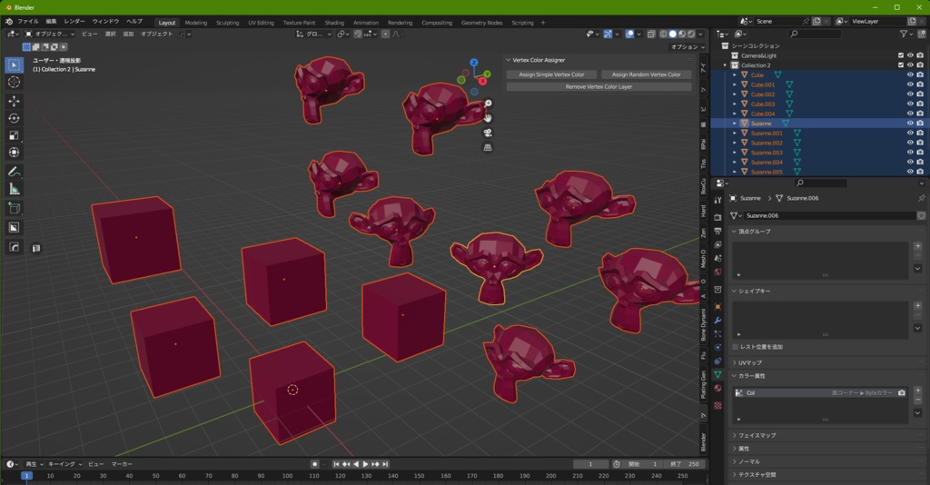Expand Cube.001 outliner row
The image size is (930, 485).
(734, 84)
